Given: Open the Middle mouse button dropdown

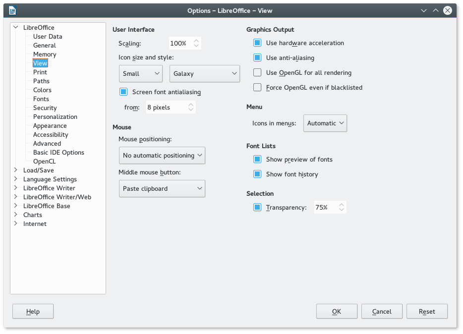Looking at the screenshot, I should (162, 188).
